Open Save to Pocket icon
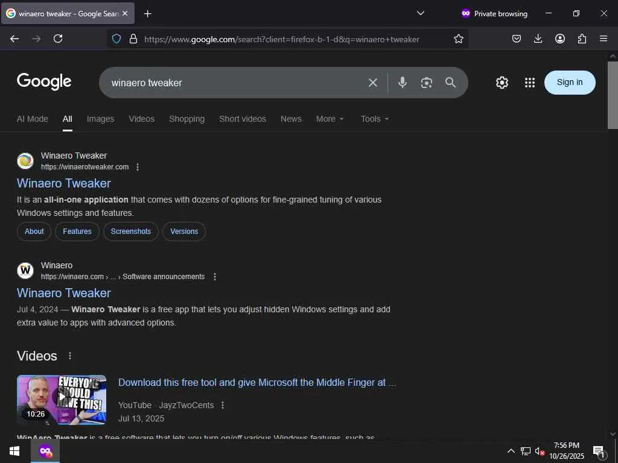 (517, 39)
